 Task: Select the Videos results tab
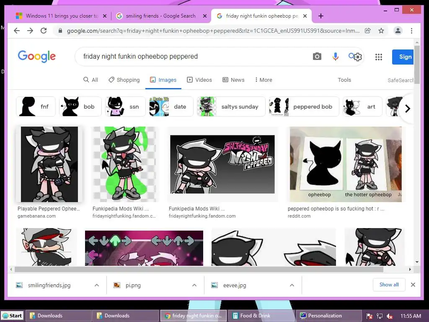tap(199, 80)
